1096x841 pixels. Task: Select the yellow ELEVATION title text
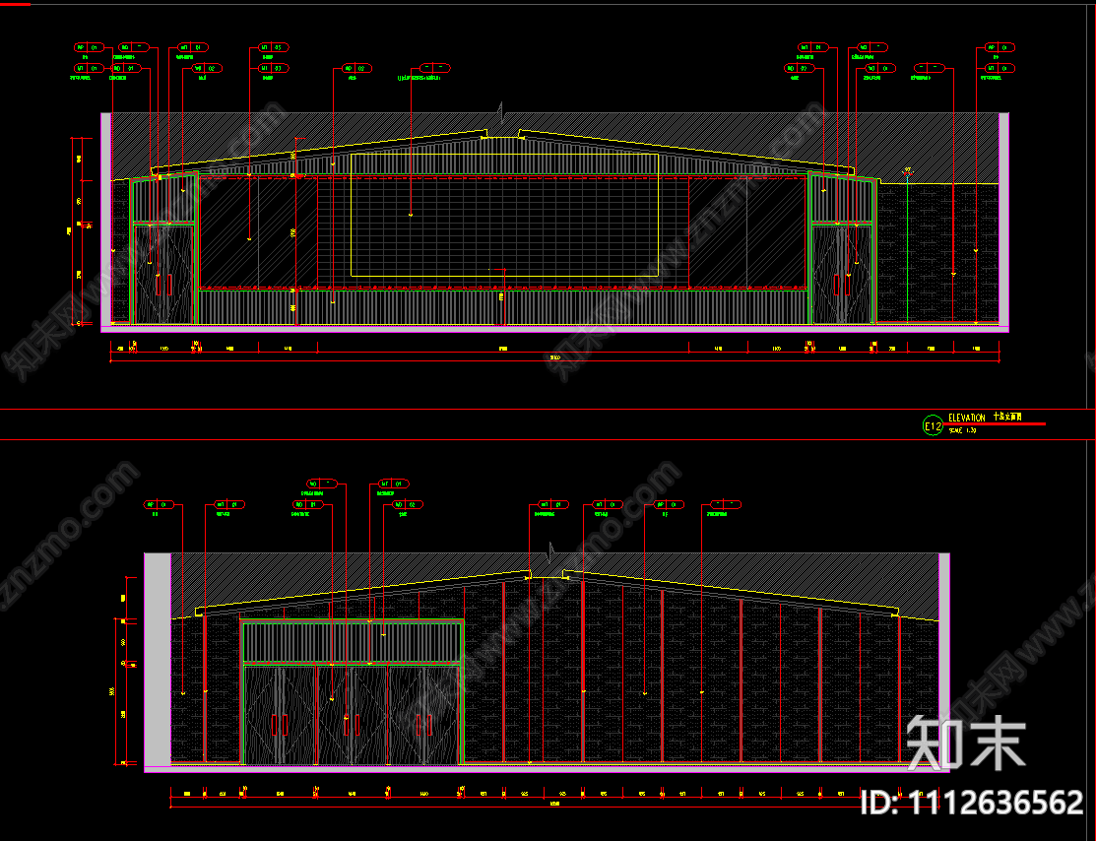(967, 418)
